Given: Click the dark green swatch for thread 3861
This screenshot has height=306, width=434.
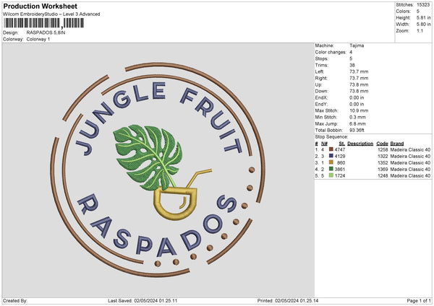Looking at the screenshot, I should (x=331, y=169).
